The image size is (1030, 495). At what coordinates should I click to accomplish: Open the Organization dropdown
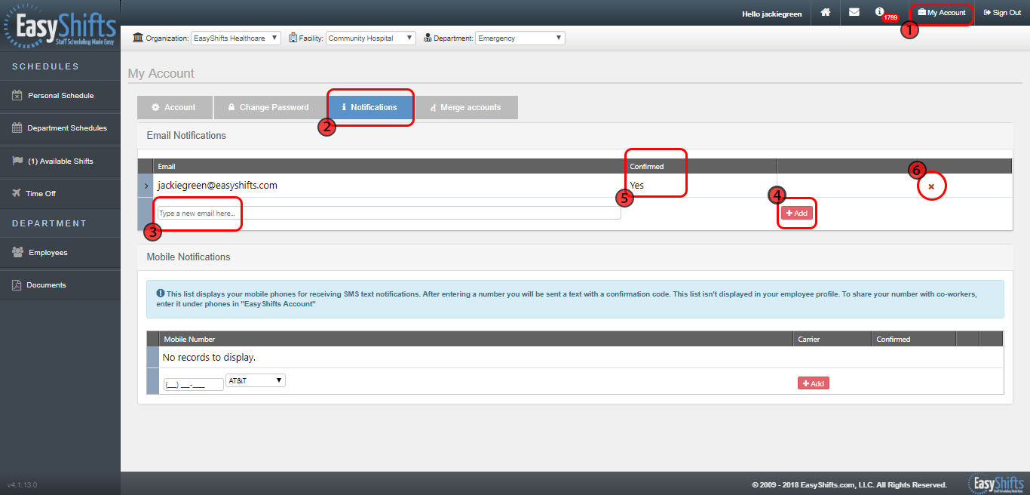[235, 38]
